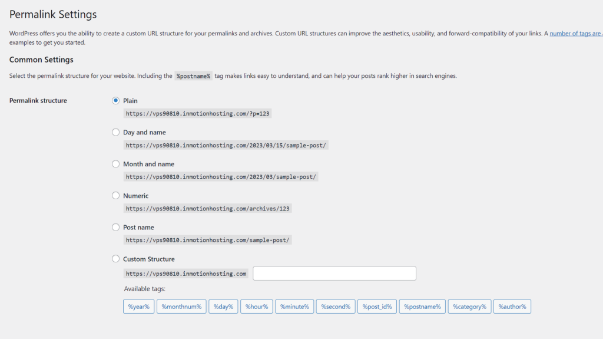The image size is (603, 339).
Task: Select the Plain permalink radio button
Action: point(115,101)
